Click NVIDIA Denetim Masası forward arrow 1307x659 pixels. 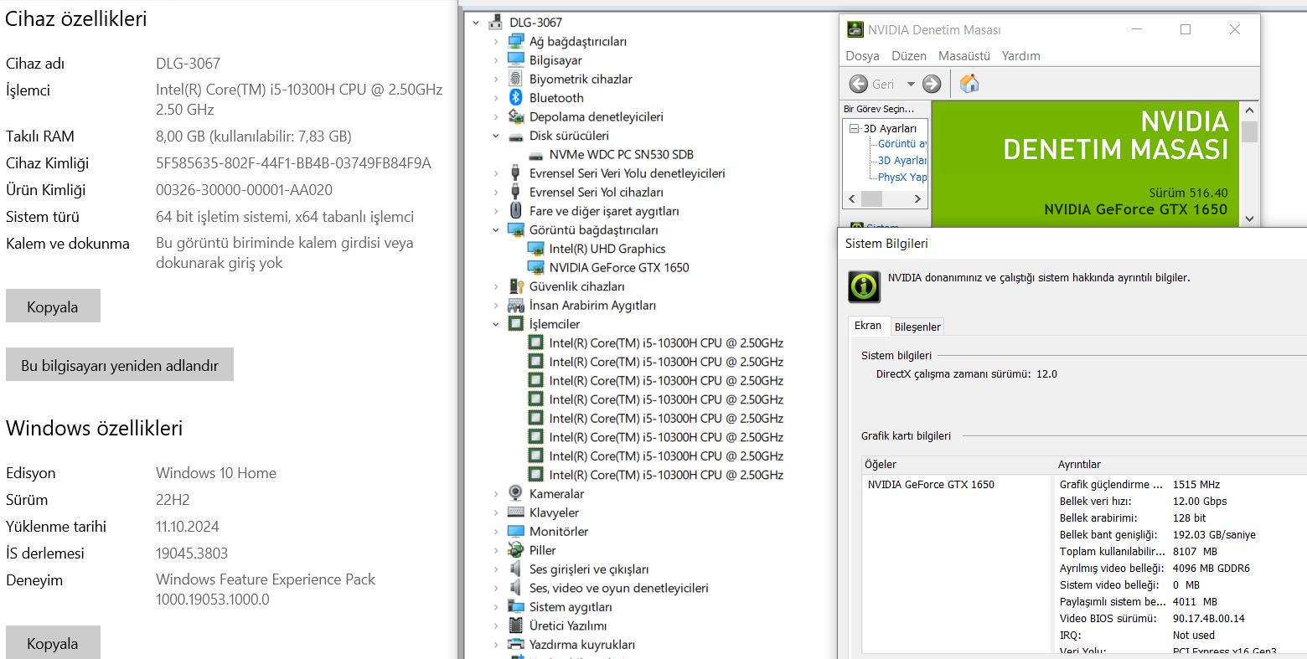932,84
